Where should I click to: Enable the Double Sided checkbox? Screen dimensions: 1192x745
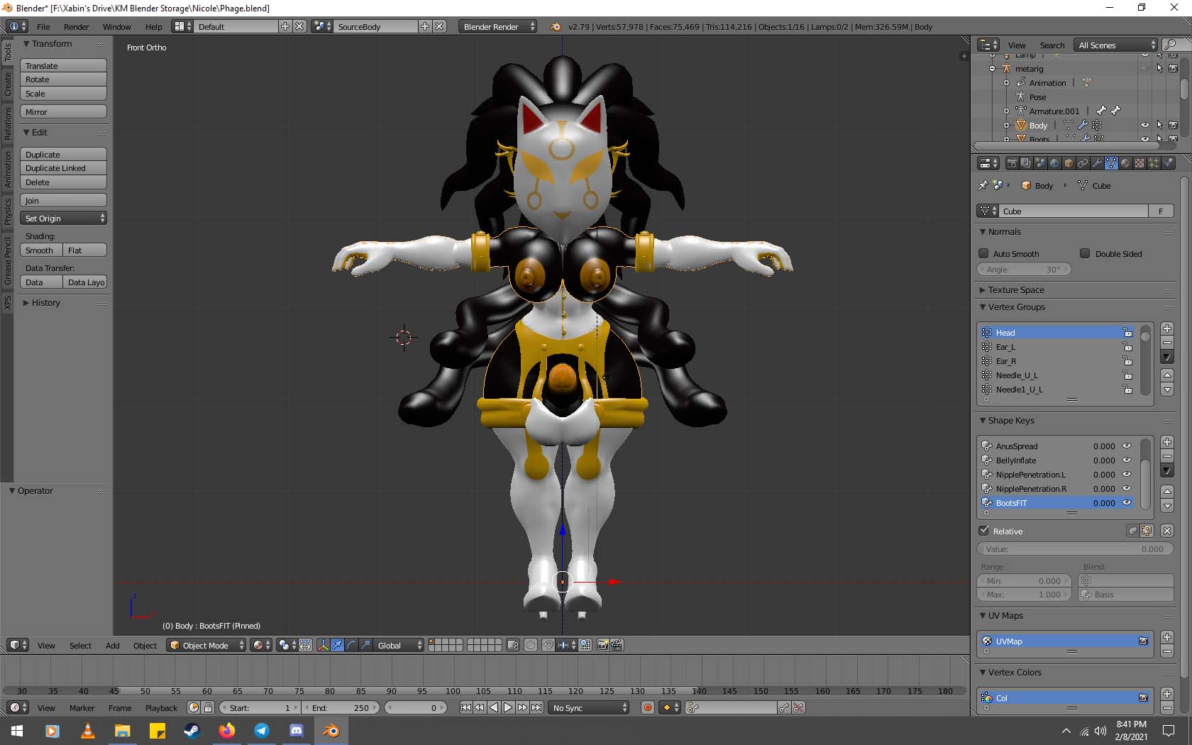tap(1085, 253)
